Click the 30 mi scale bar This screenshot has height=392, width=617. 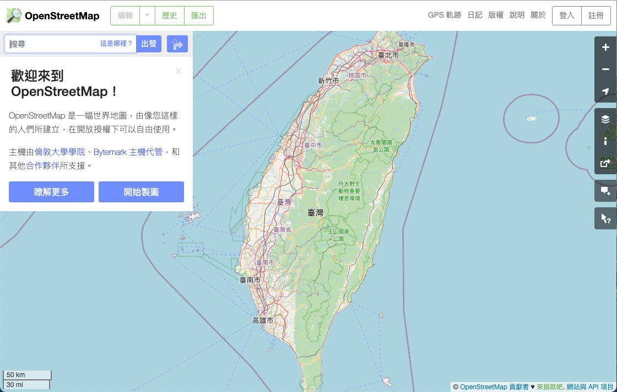coord(27,384)
